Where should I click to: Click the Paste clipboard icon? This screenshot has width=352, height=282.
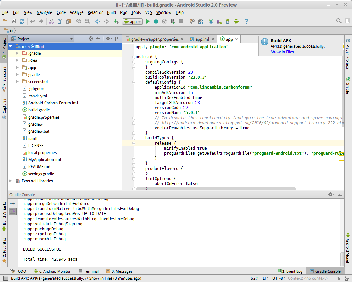68,21
